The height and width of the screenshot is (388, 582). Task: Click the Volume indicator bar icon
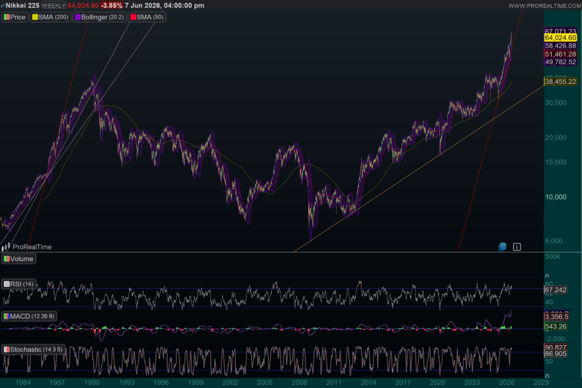(x=7, y=259)
